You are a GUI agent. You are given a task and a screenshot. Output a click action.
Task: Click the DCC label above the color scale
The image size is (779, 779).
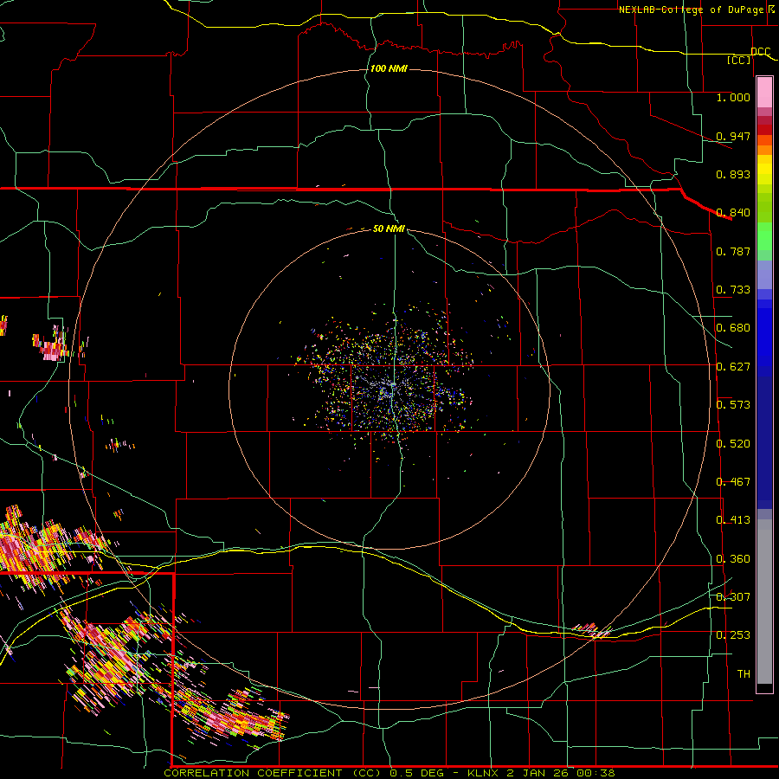coord(760,51)
